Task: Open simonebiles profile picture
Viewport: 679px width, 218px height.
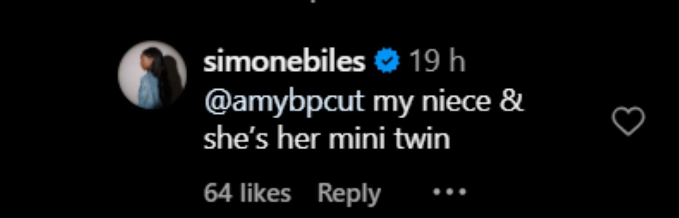Action: click(x=152, y=75)
